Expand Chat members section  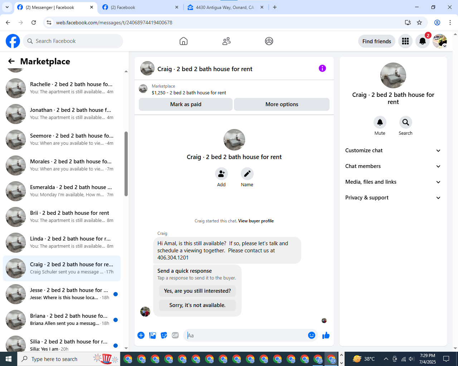coord(393,166)
